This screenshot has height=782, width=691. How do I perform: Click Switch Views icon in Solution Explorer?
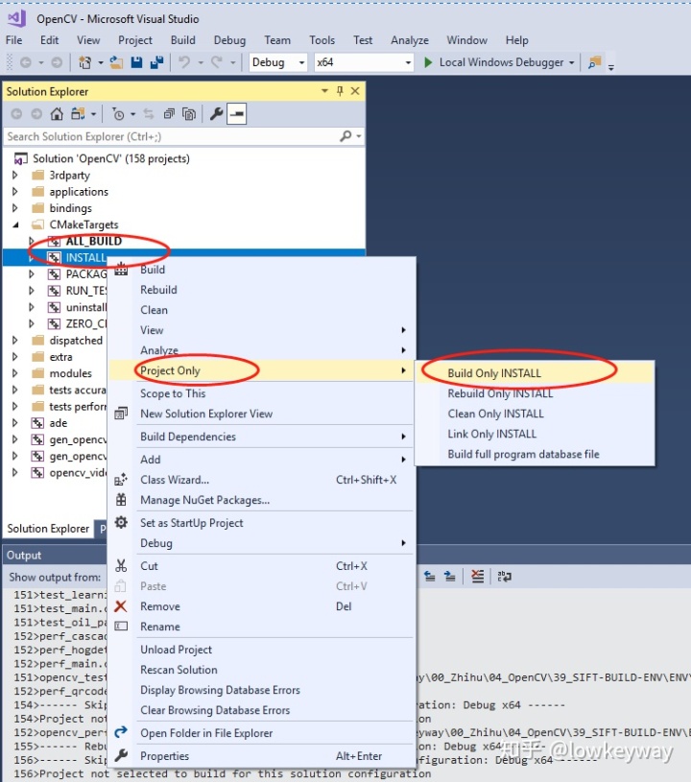coord(78,114)
